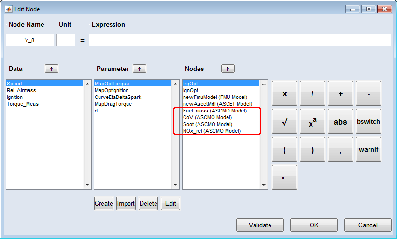This screenshot has width=397, height=239.
Task: Click the up arrow beside Parameter
Action: [x=139, y=69]
